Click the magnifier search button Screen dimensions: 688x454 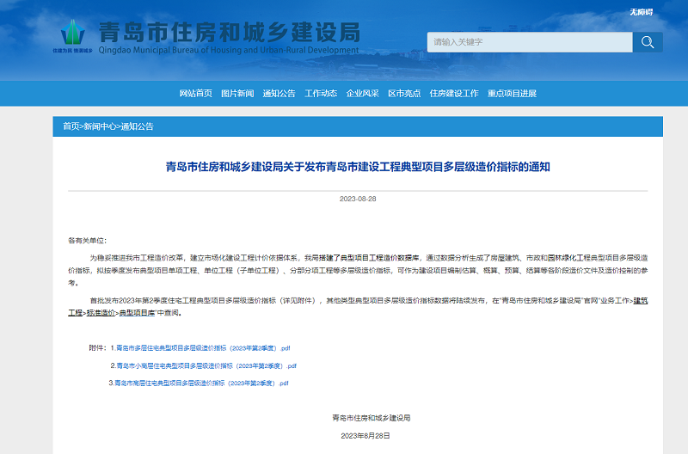[648, 41]
